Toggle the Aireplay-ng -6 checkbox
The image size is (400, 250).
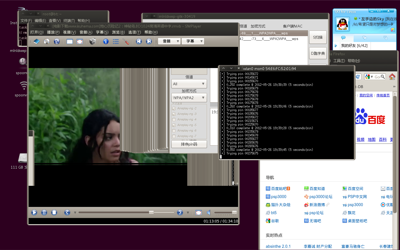tap(174, 131)
